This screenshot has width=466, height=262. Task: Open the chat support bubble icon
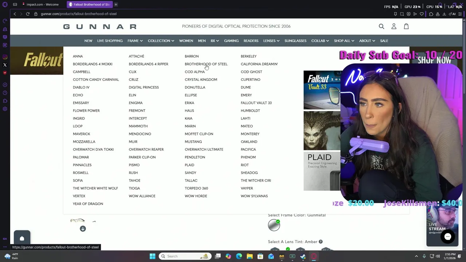coord(448,237)
